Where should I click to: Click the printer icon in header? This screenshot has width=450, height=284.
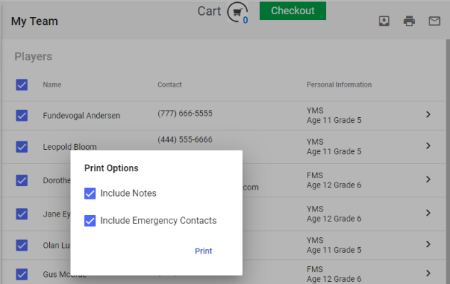tap(409, 21)
